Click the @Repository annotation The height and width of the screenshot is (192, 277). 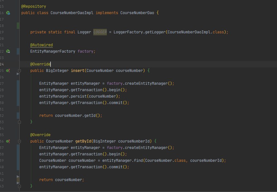point(33,6)
